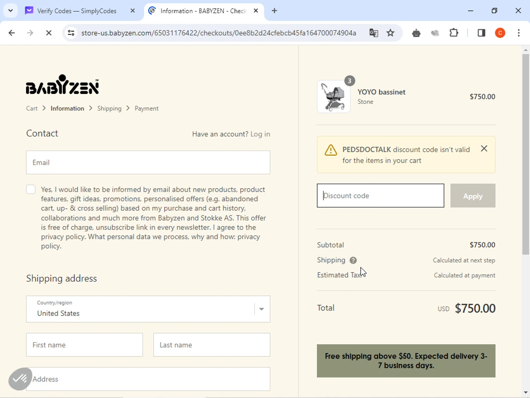
Task: Click the Address input field
Action: [x=148, y=379]
